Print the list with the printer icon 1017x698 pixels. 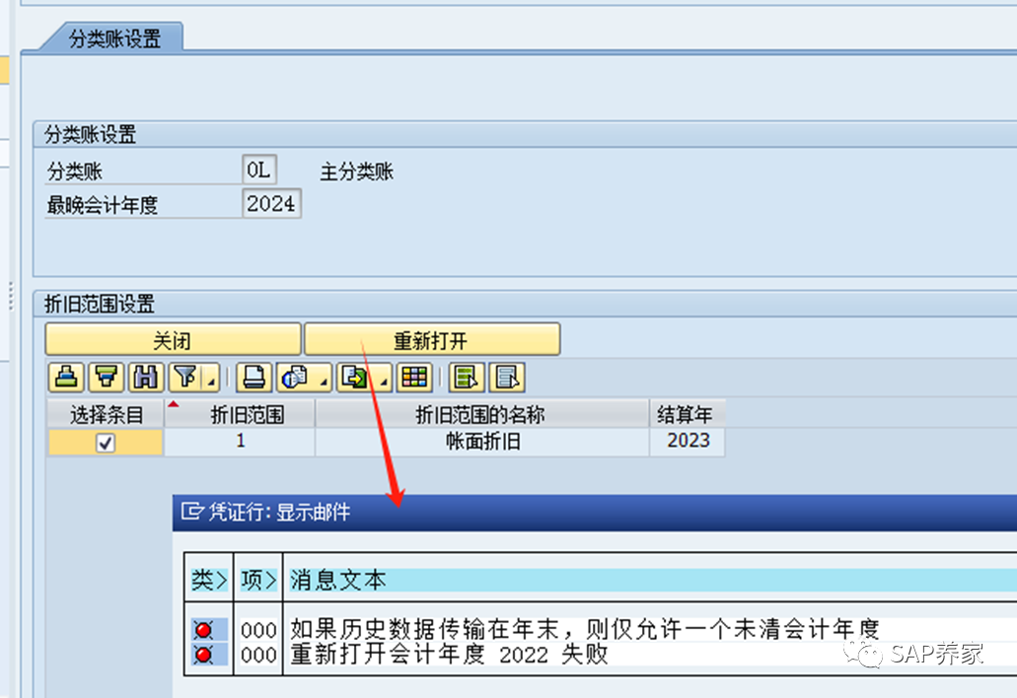click(x=254, y=378)
